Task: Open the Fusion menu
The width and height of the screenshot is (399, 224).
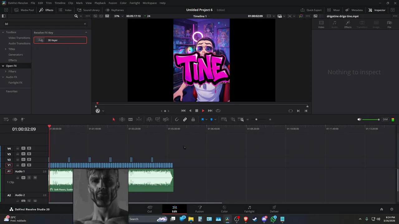Action: click(113, 3)
